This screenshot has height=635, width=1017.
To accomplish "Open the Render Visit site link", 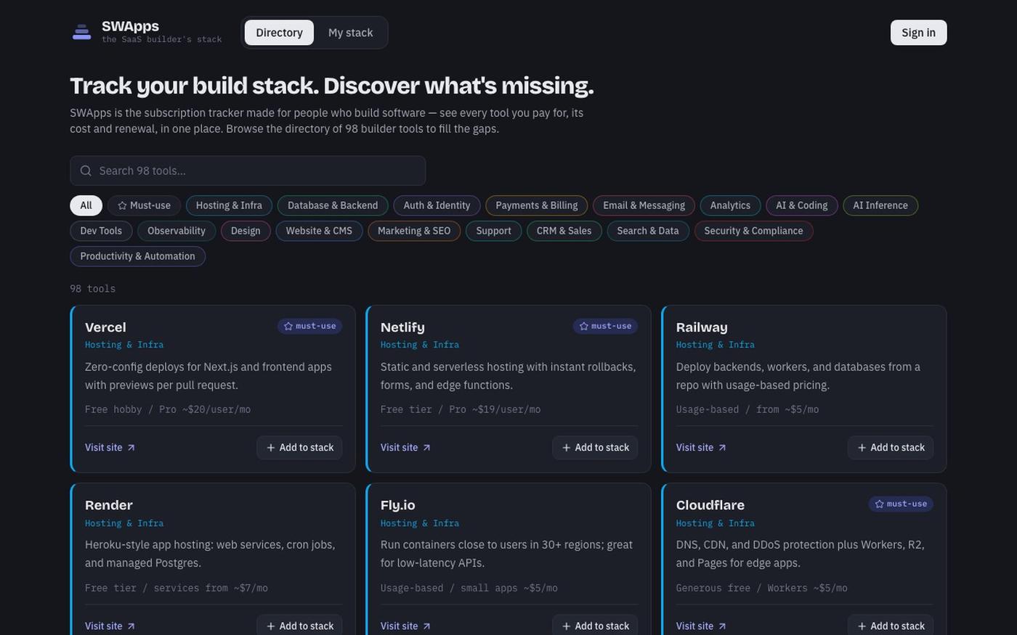I will pyautogui.click(x=110, y=626).
